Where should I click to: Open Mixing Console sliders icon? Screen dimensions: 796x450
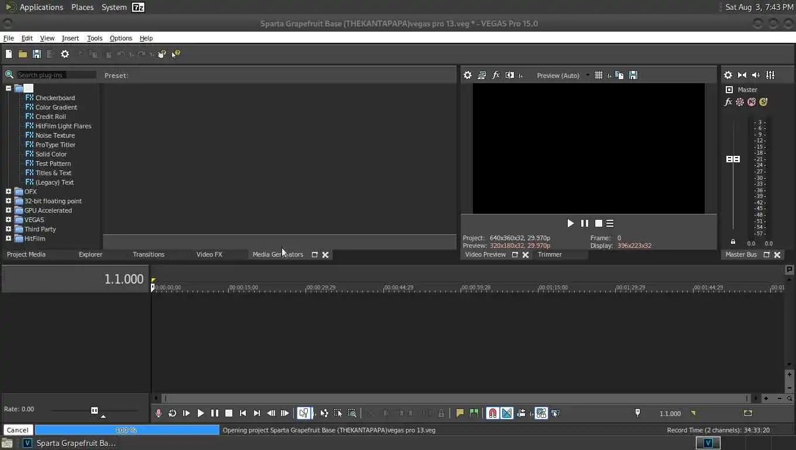point(770,75)
